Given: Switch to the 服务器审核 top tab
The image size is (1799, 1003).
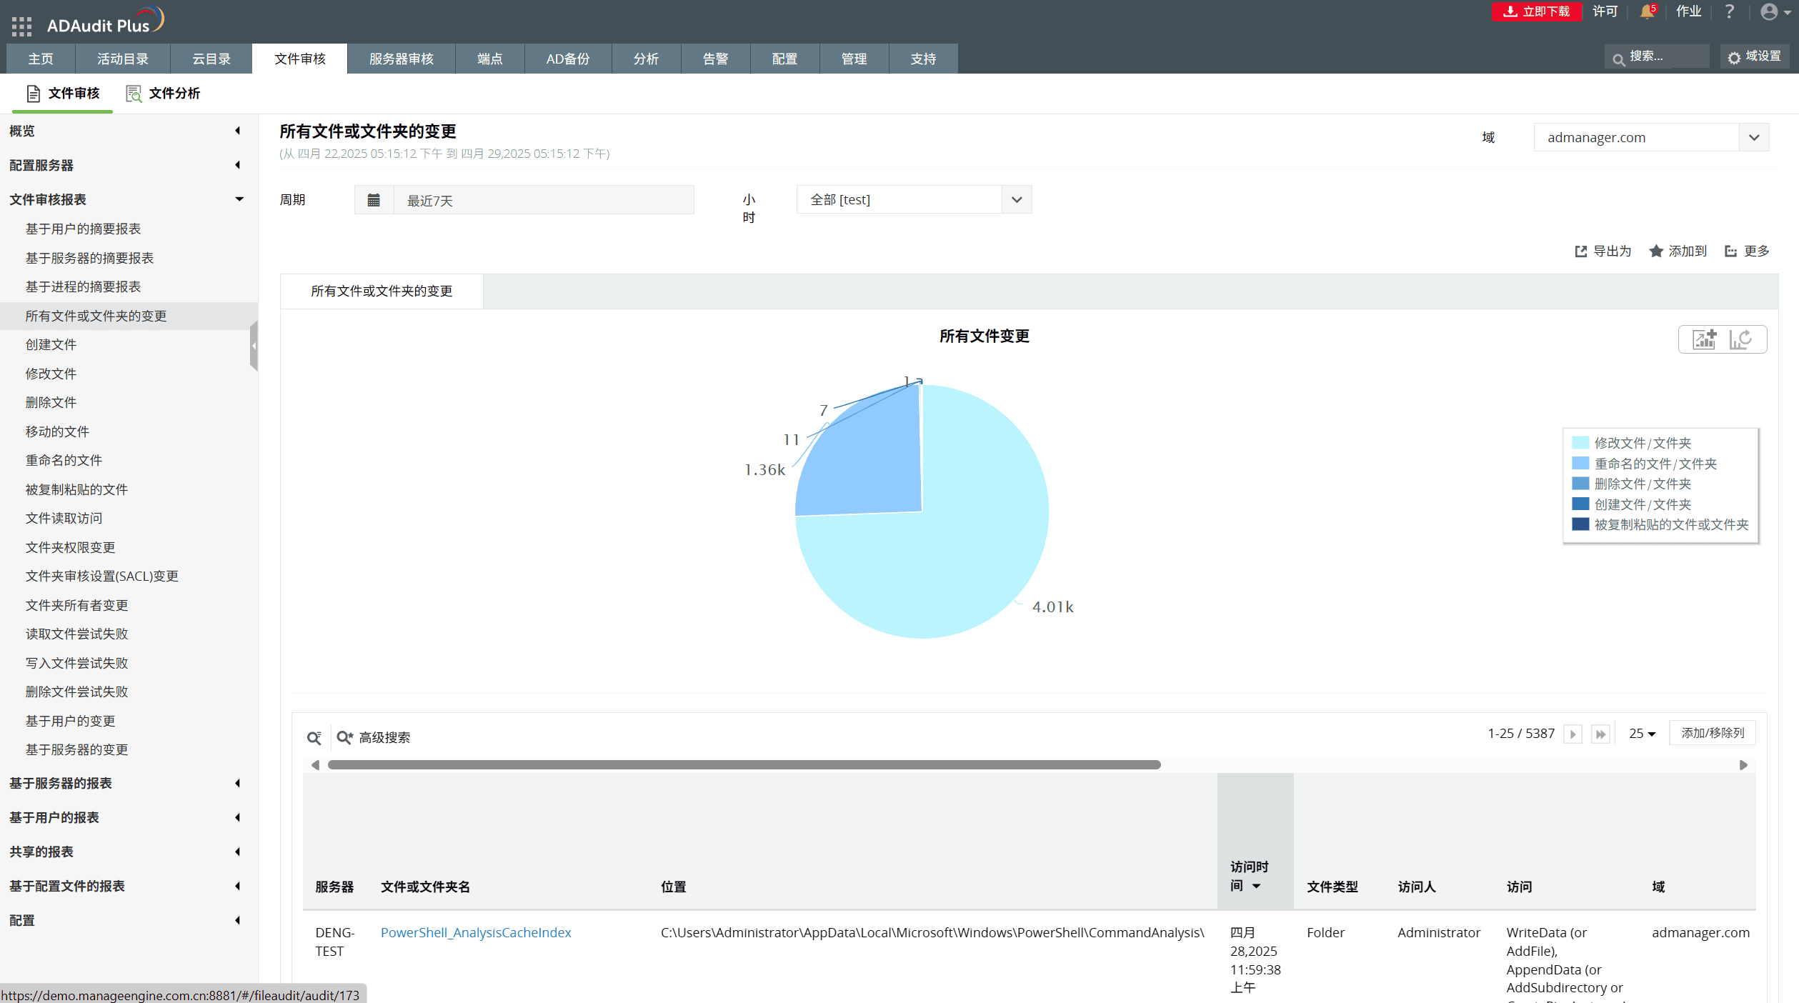Looking at the screenshot, I should coord(401,59).
